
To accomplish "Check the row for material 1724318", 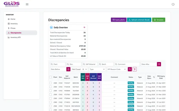I will pyautogui.click(x=50, y=106).
